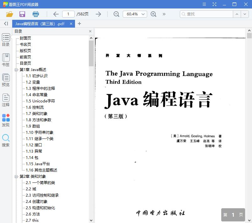Open section 1.3 程序中的注释
The height and width of the screenshot is (223, 252).
40,89
